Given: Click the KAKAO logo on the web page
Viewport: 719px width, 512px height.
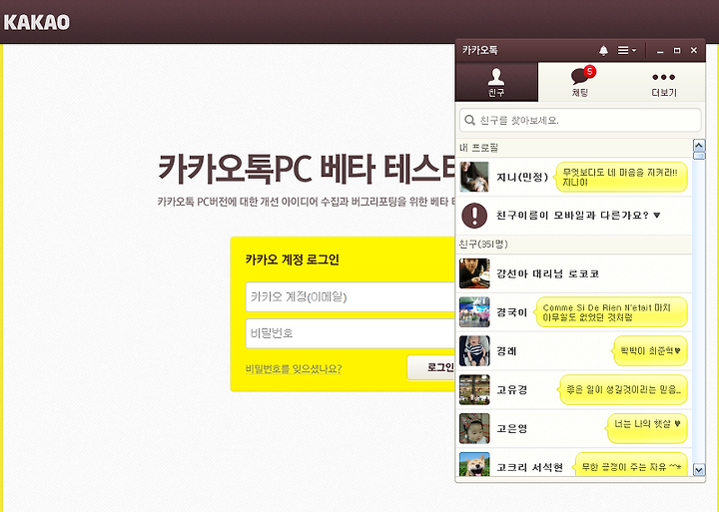Looking at the screenshot, I should (x=37, y=22).
